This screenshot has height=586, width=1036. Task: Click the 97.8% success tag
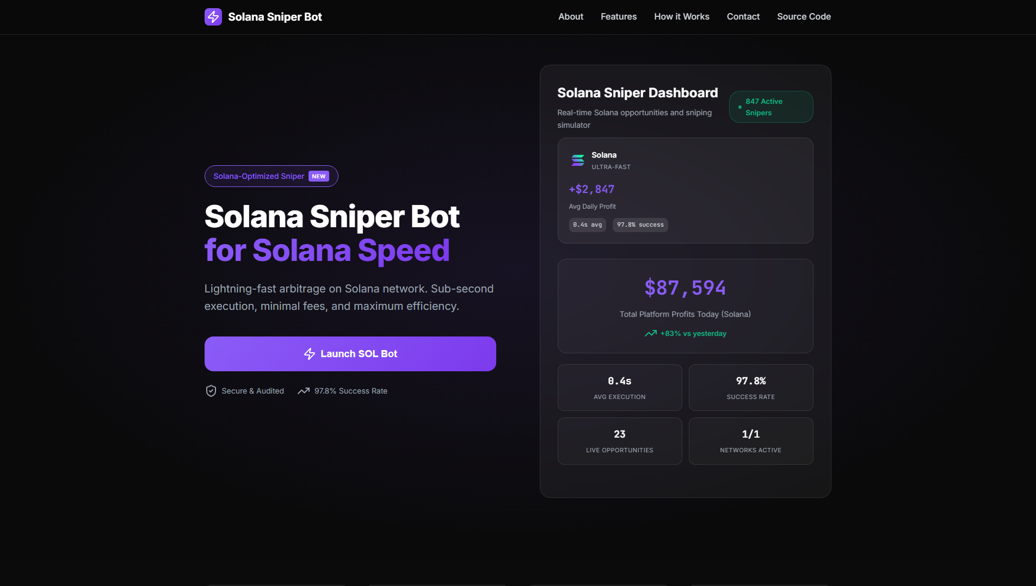point(640,225)
